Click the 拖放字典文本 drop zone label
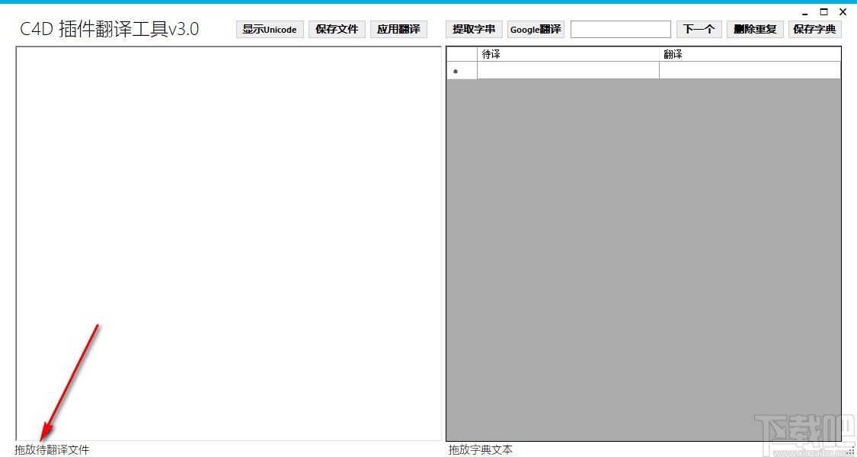The width and height of the screenshot is (857, 457). [479, 450]
